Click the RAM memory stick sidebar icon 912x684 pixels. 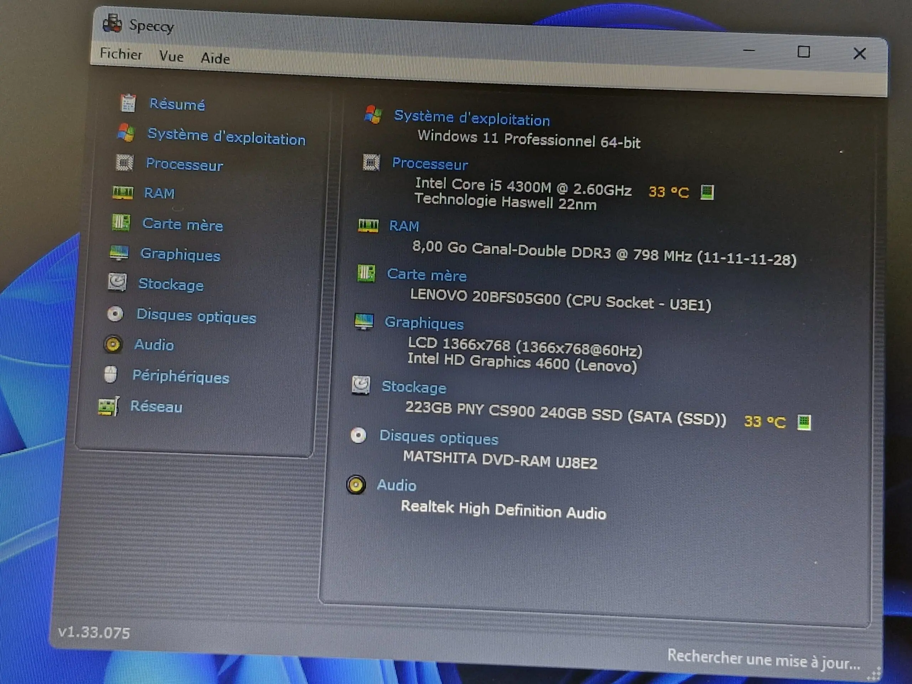tap(123, 192)
